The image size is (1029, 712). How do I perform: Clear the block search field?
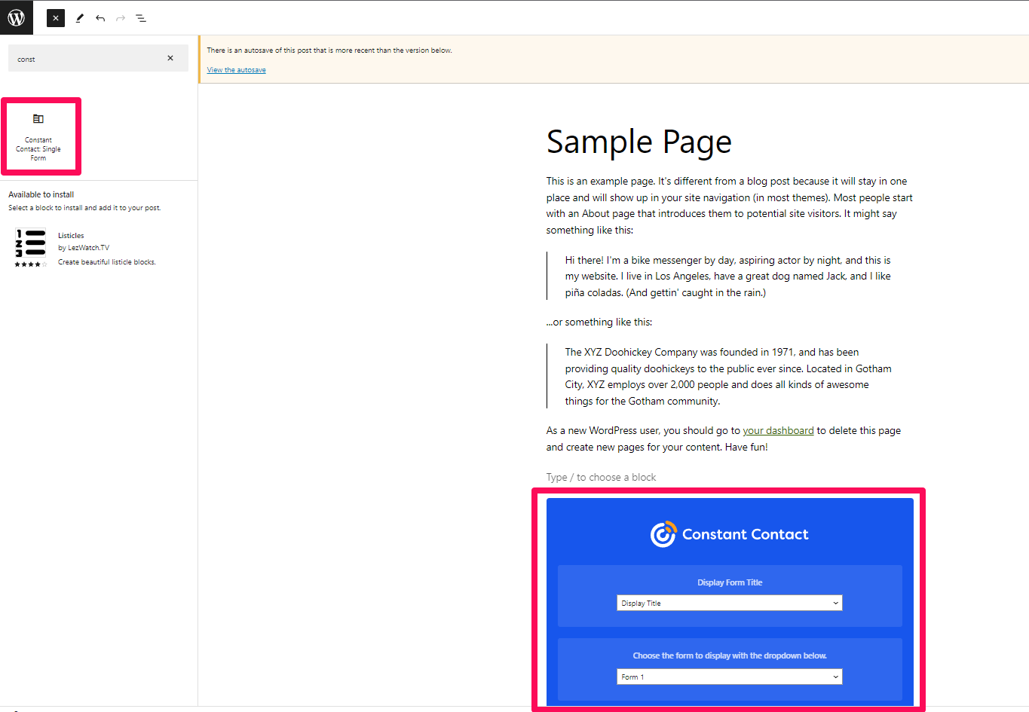[x=170, y=58]
